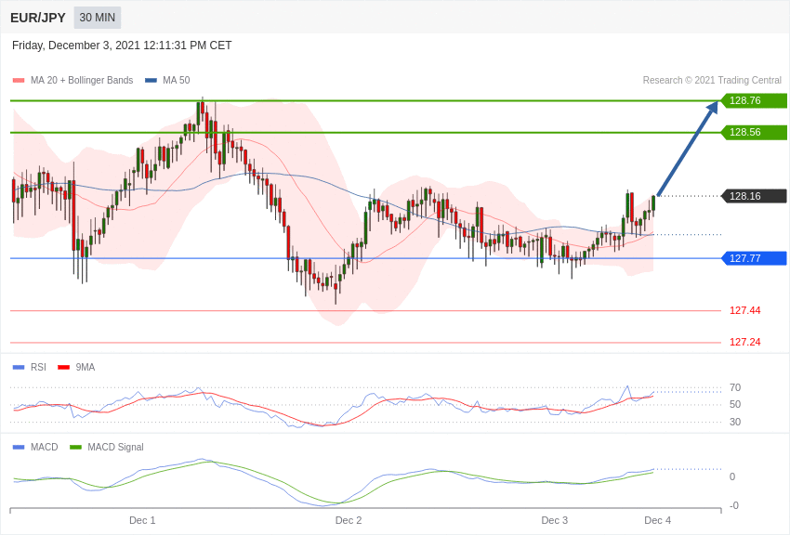The height and width of the screenshot is (535, 790).
Task: Click the Dec 1 date axis label
Action: click(142, 520)
